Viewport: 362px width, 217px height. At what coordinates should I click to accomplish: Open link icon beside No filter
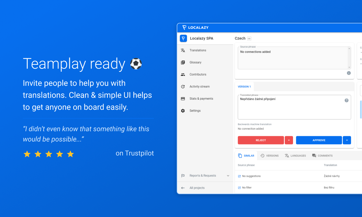tap(239, 188)
